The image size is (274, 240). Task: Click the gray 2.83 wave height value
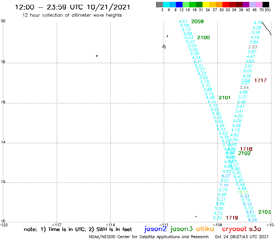(x=253, y=47)
